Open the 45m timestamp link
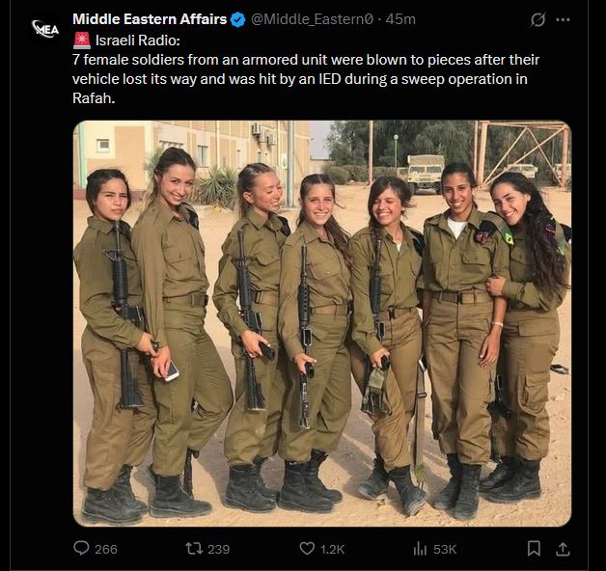606x571 pixels. [x=400, y=19]
